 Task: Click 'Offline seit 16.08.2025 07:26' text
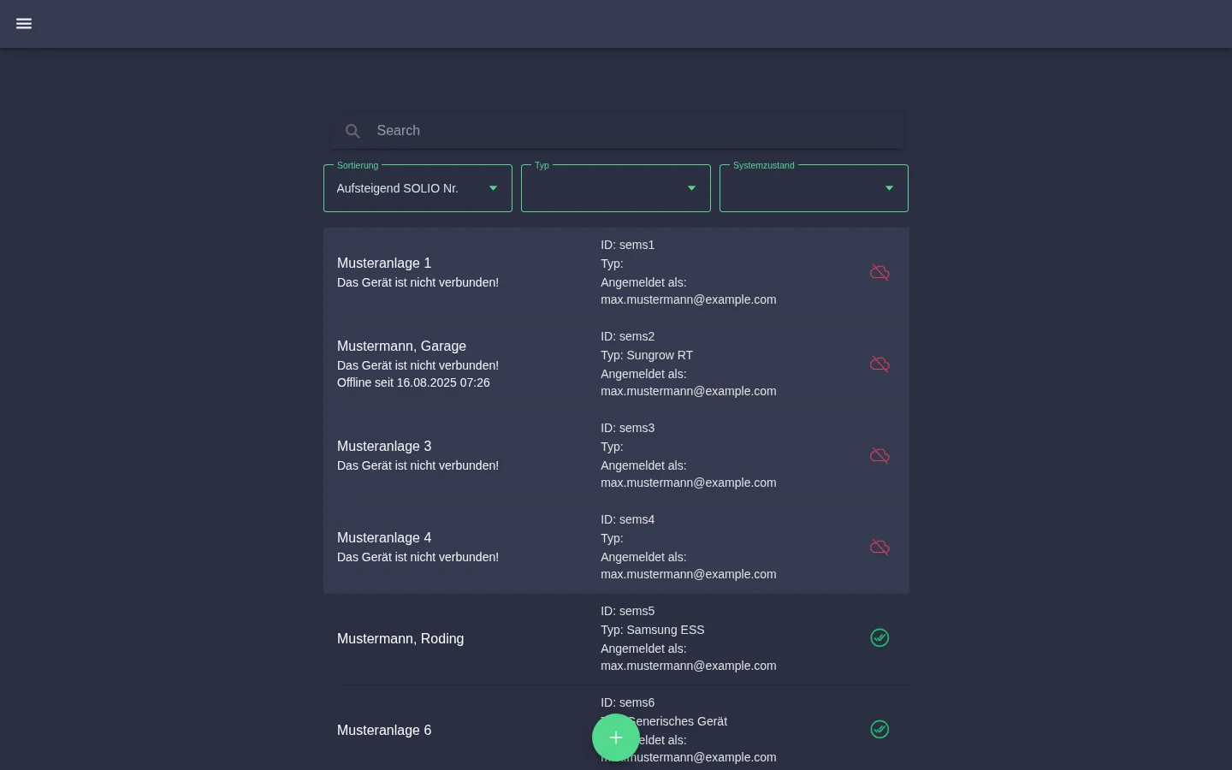click(413, 382)
